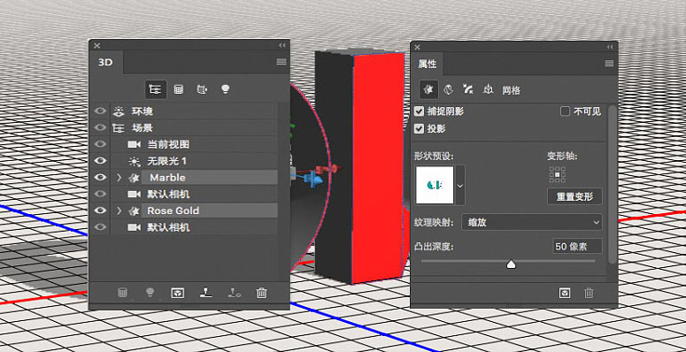This screenshot has width=686, height=352.
Task: Close the 3D panel
Action: point(97,45)
